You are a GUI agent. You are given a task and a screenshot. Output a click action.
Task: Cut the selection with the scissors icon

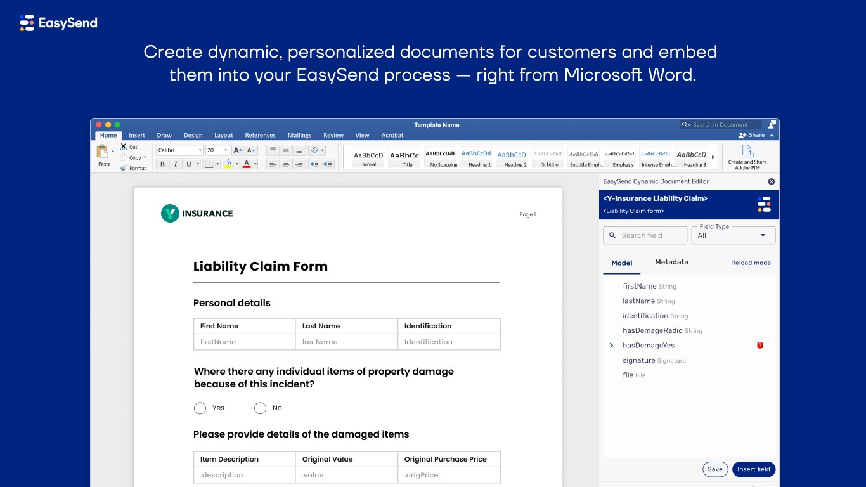(124, 146)
